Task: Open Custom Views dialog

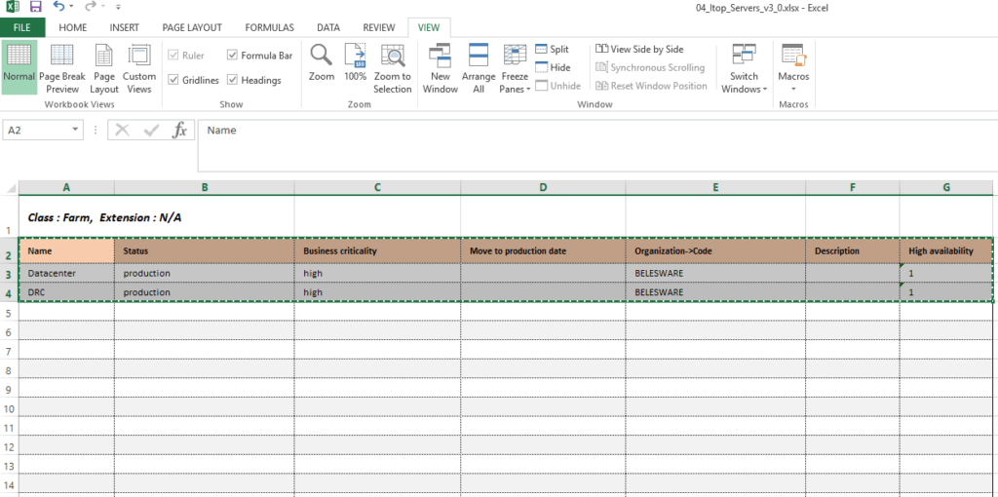Action: [139, 68]
